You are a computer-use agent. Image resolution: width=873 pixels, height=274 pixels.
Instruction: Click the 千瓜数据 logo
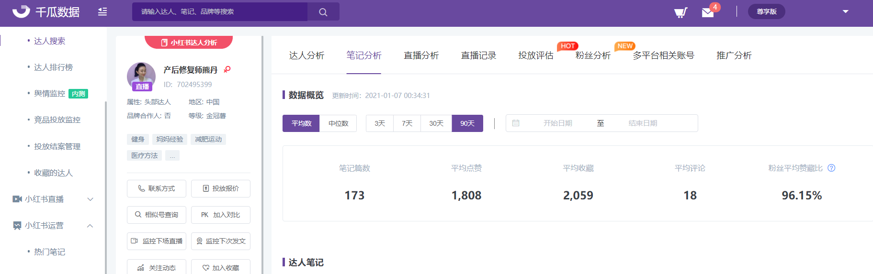(x=46, y=12)
